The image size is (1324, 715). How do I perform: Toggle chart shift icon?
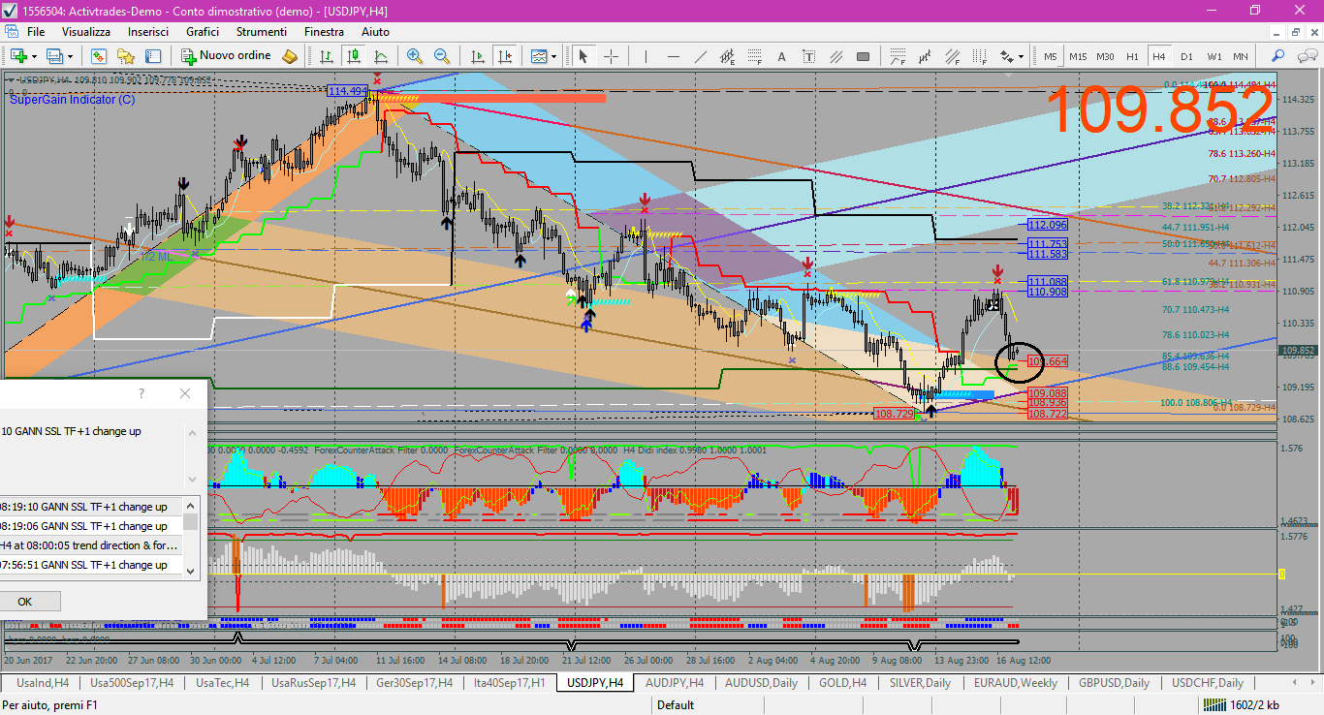click(x=505, y=56)
